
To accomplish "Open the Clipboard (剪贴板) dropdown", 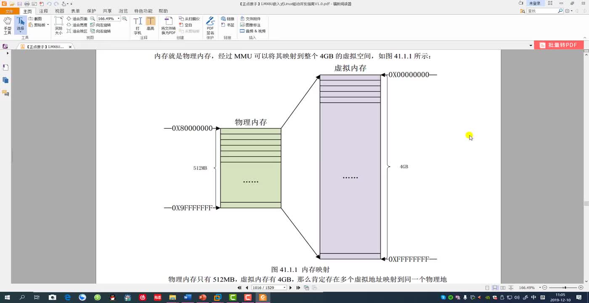I will click(38, 25).
